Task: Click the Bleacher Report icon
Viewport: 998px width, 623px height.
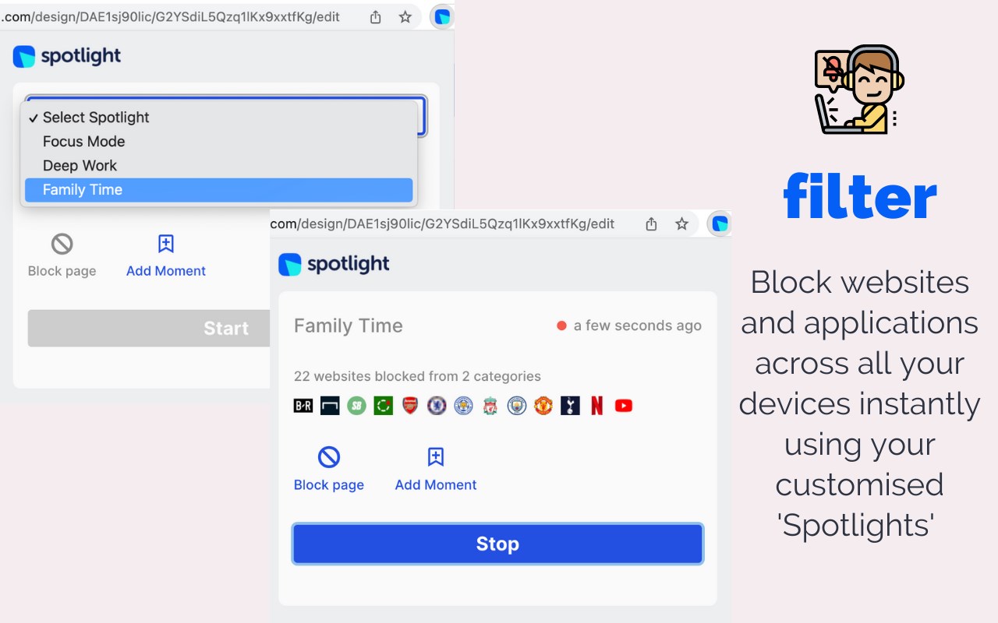Action: tap(303, 406)
